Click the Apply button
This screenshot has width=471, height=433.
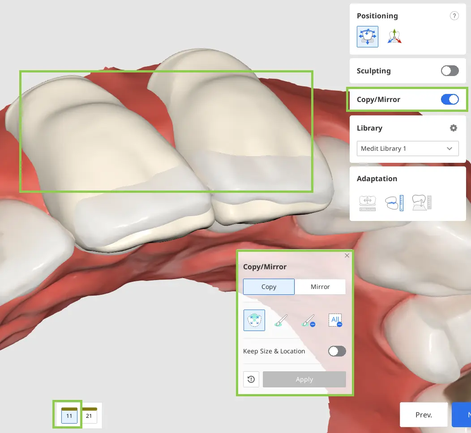[x=304, y=379]
